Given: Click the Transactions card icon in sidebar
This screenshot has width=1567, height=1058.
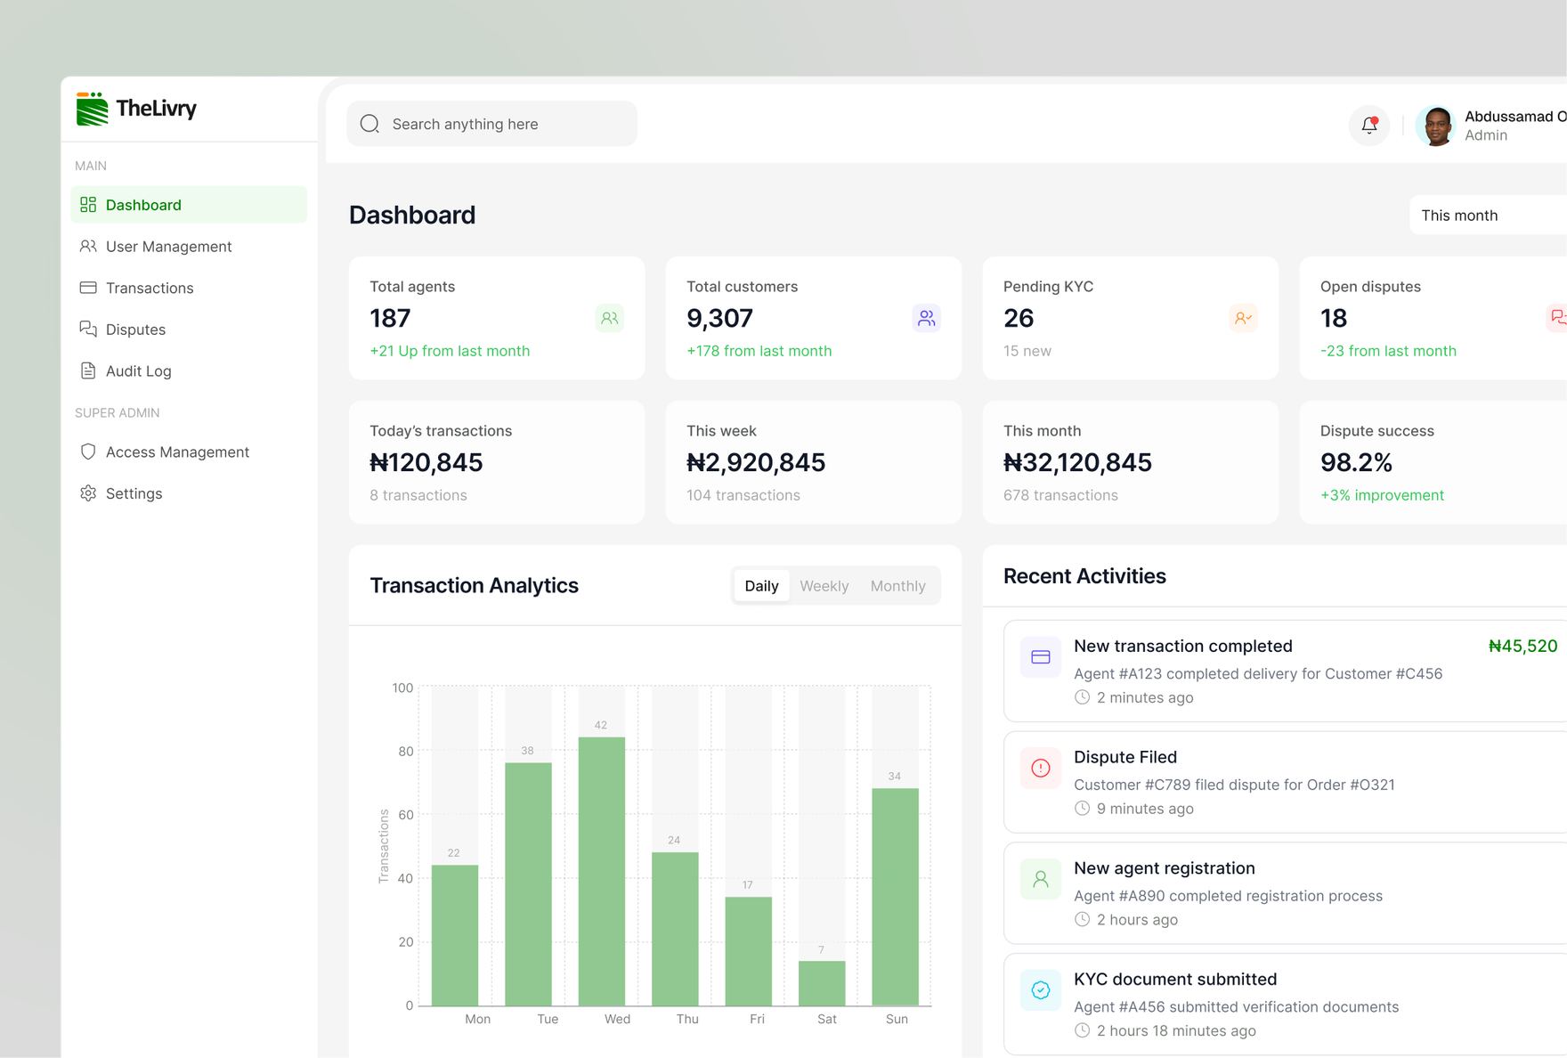Looking at the screenshot, I should click(x=88, y=288).
